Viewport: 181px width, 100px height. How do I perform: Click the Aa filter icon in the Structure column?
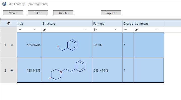pyautogui.click(x=45, y=29)
